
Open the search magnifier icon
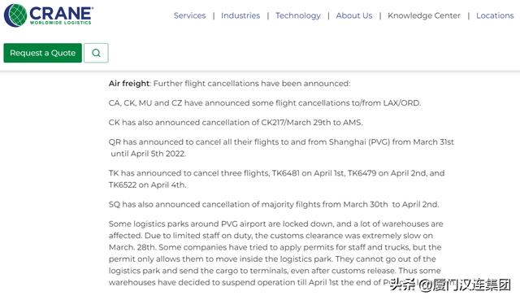(x=96, y=53)
